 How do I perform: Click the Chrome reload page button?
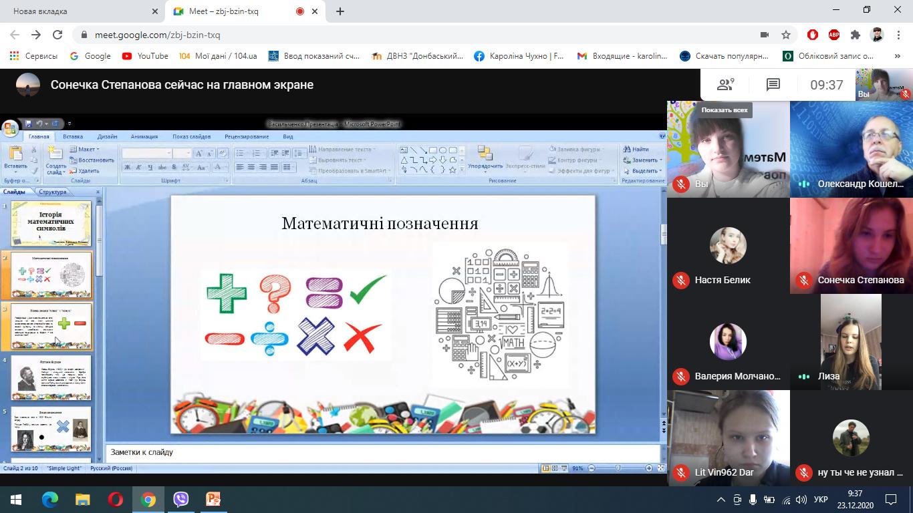point(57,35)
